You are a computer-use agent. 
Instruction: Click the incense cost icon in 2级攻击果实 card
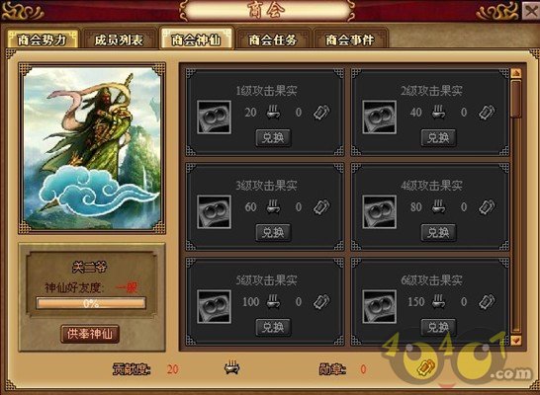pos(438,112)
